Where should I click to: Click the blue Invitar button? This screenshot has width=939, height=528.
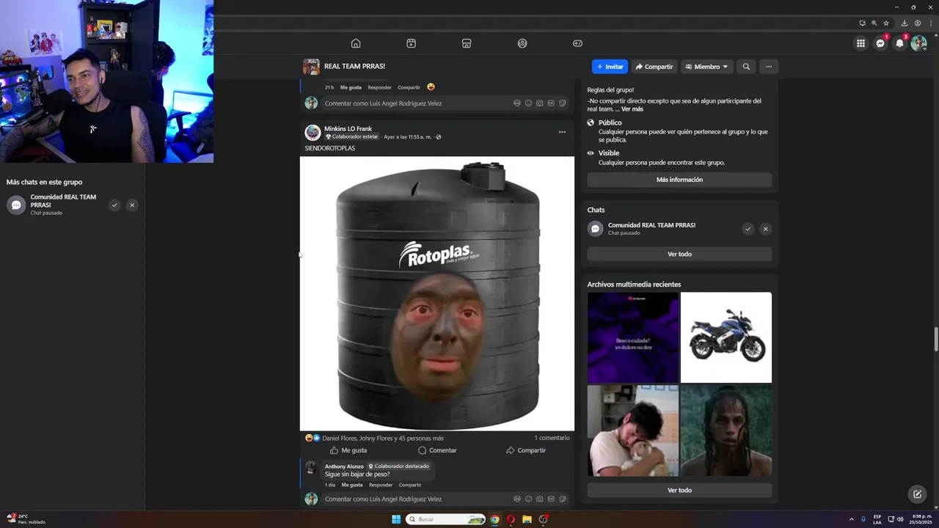(610, 67)
